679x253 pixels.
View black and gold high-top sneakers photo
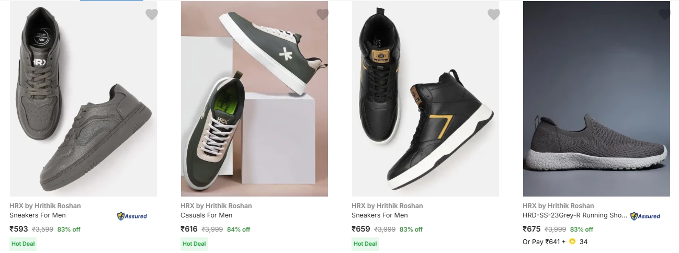[x=425, y=99]
